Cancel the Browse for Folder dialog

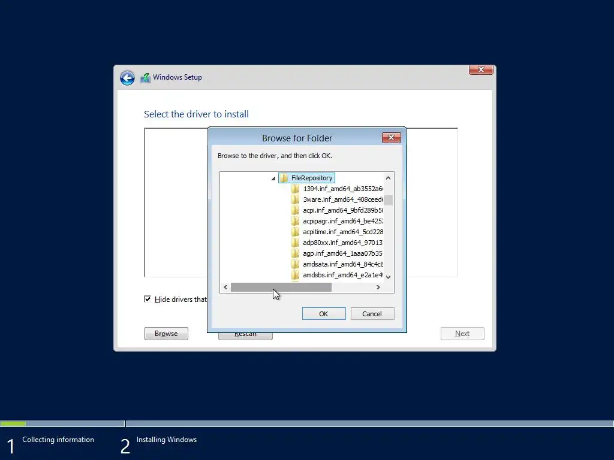click(372, 314)
